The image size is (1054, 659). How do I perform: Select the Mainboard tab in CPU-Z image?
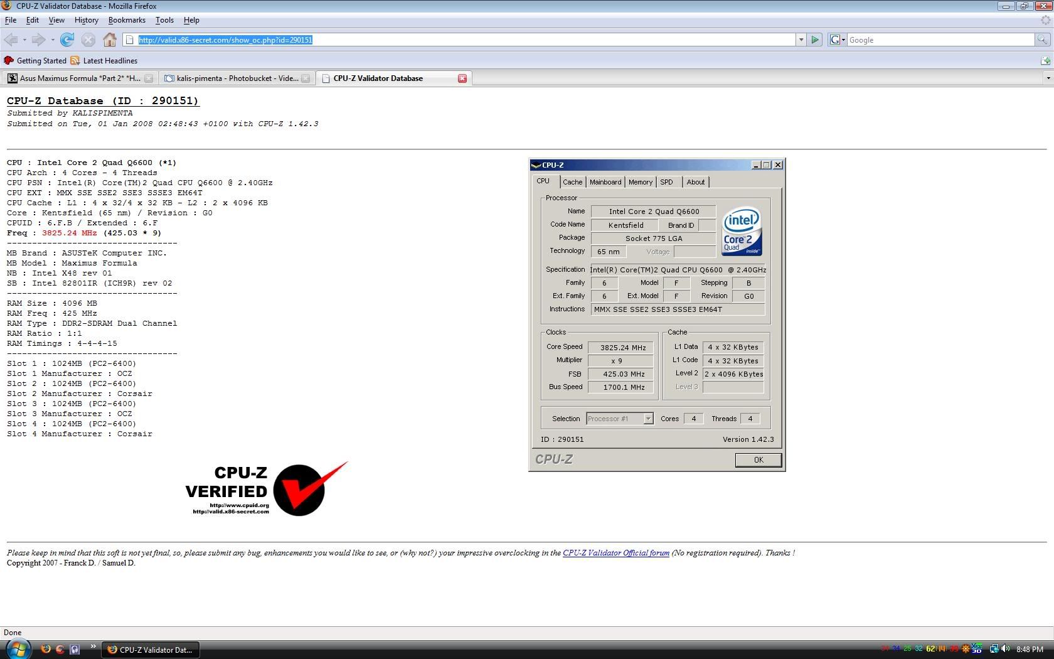[605, 182]
